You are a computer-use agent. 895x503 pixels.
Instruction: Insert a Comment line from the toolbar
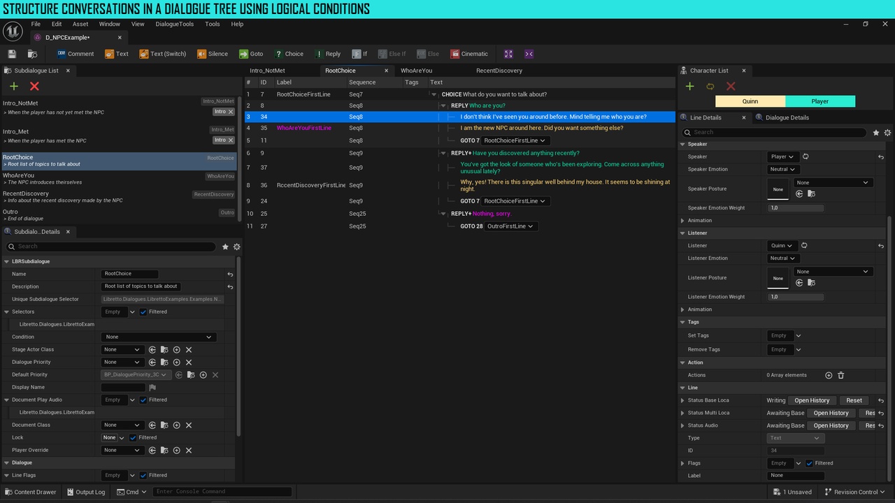point(76,54)
